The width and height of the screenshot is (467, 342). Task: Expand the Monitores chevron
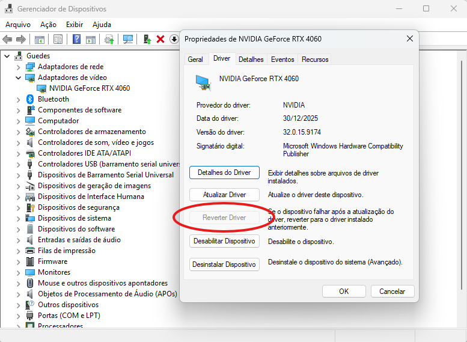click(18, 273)
